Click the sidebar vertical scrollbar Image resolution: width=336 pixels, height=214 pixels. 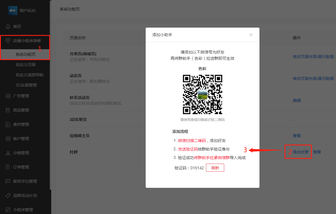click(x=50, y=95)
